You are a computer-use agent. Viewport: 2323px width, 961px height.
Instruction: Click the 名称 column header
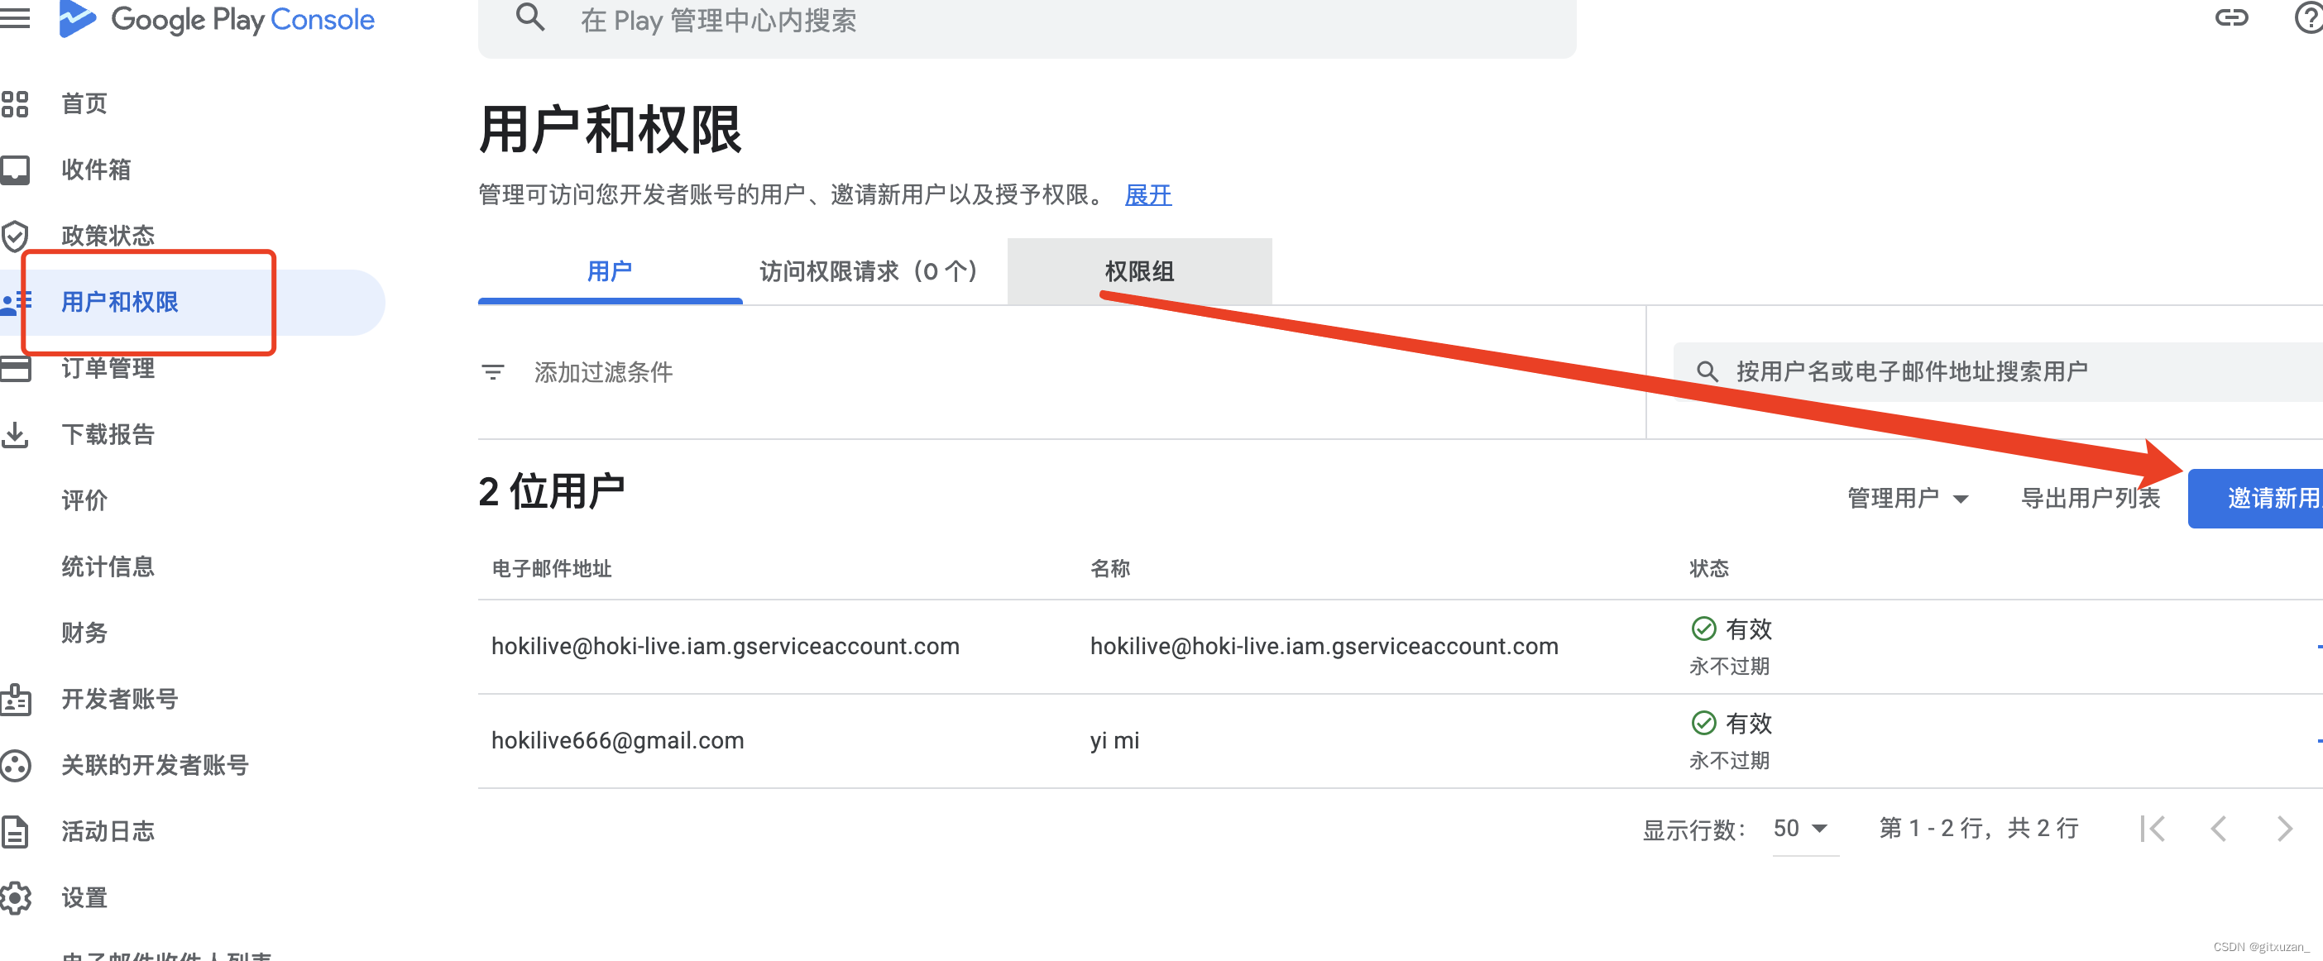1110,568
